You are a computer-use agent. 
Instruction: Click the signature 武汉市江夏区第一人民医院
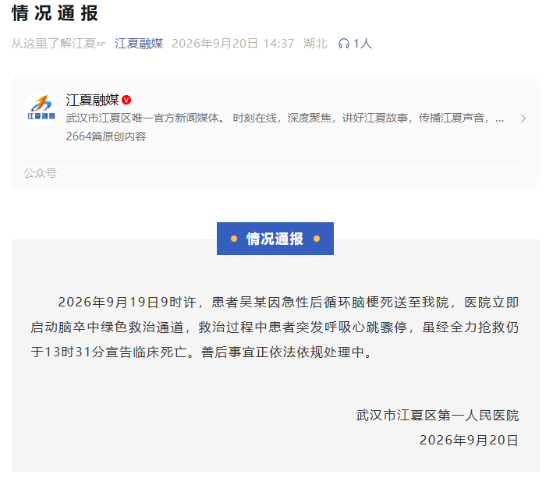437,415
